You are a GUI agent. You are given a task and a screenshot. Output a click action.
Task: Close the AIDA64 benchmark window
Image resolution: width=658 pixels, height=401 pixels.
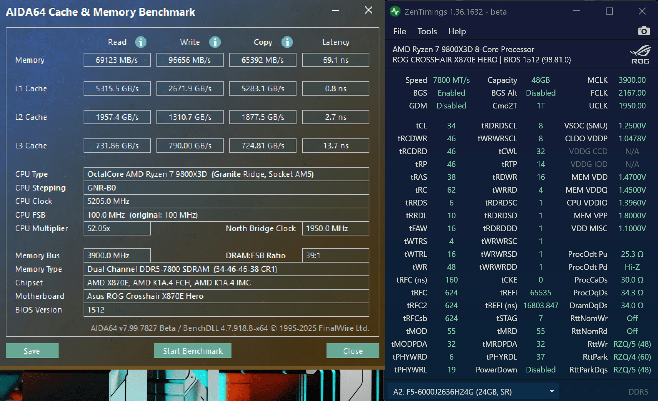click(369, 10)
